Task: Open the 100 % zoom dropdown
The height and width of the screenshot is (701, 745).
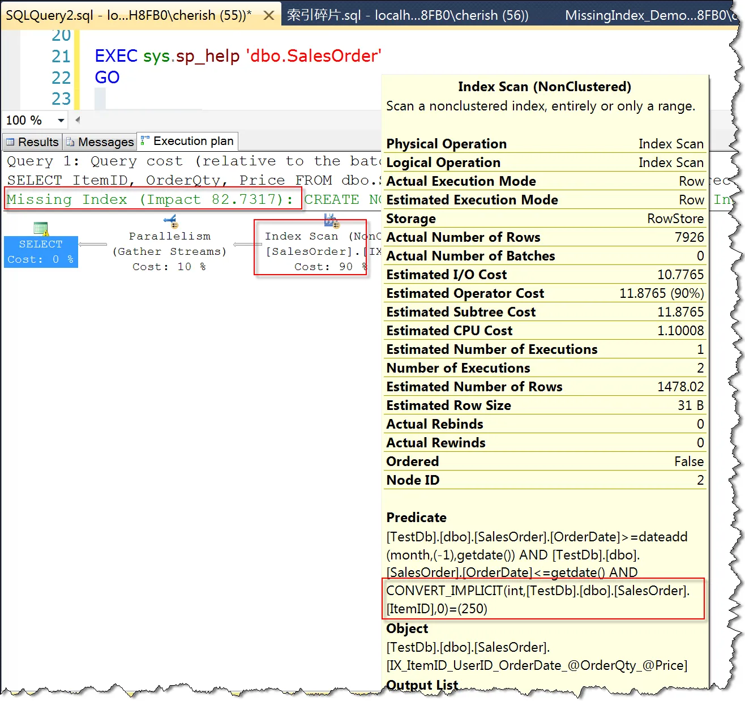Action: 61,120
